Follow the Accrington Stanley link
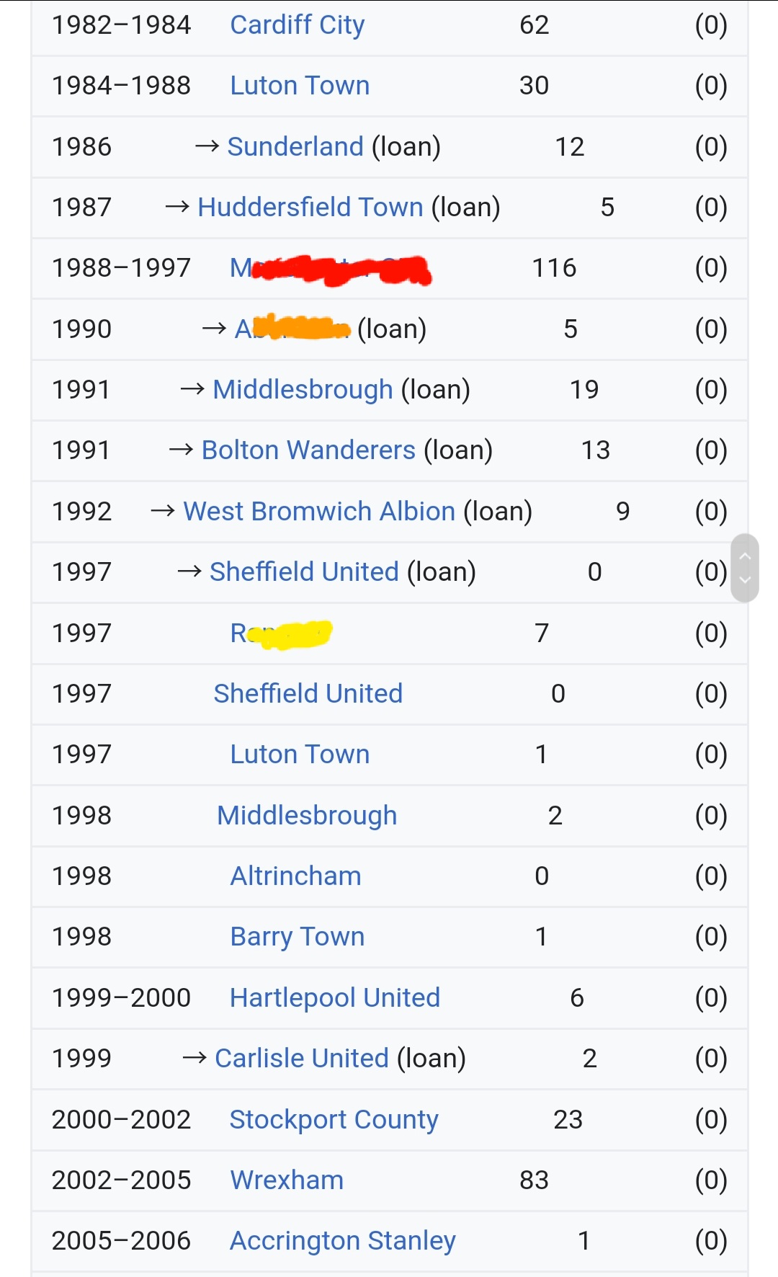 tap(343, 1241)
